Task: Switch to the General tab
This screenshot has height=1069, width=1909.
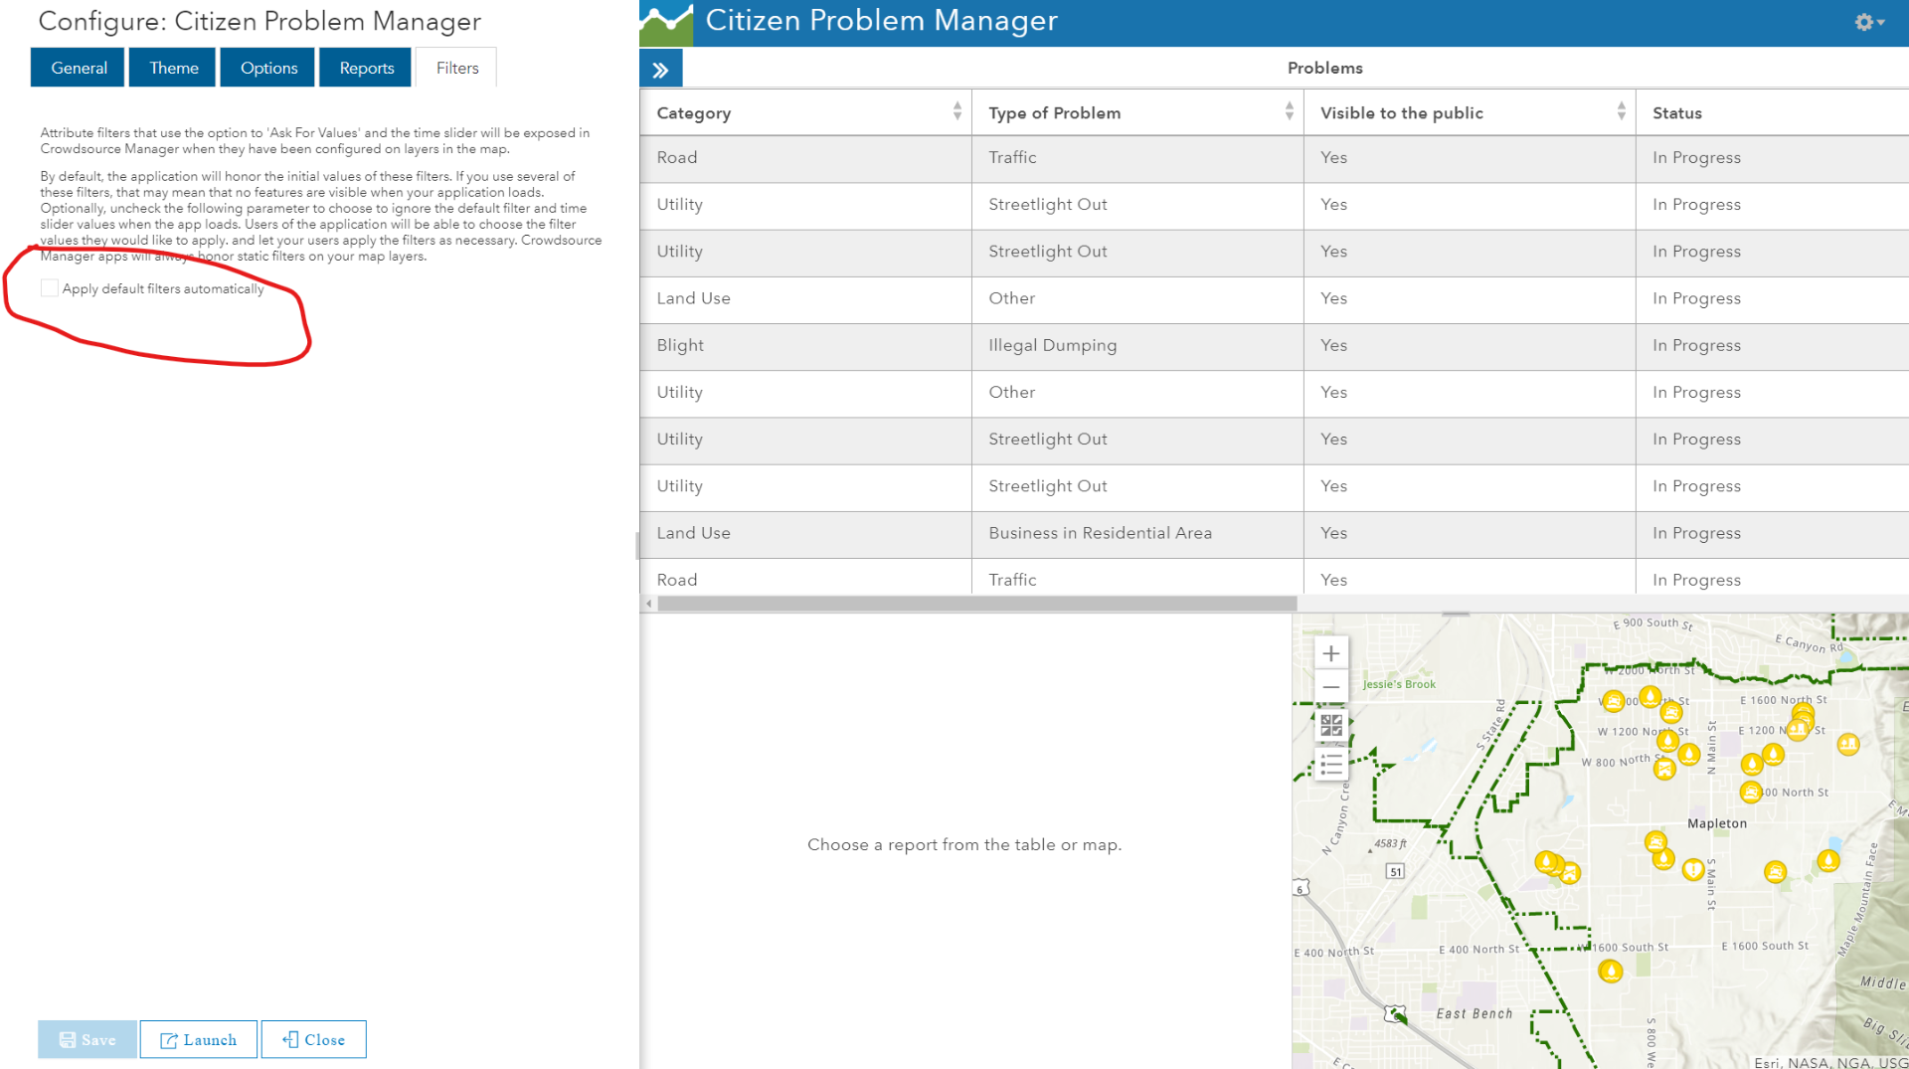Action: click(x=79, y=68)
